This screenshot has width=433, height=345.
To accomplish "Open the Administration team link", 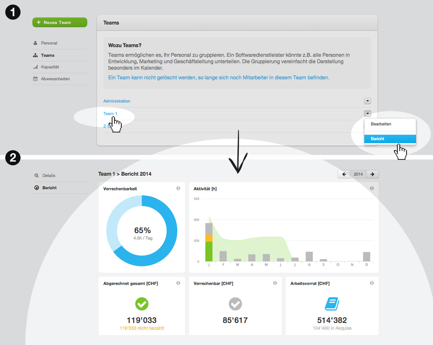I will (x=117, y=101).
